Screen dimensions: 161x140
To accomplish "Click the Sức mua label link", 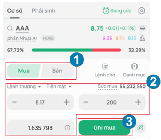I will click(x=107, y=86).
